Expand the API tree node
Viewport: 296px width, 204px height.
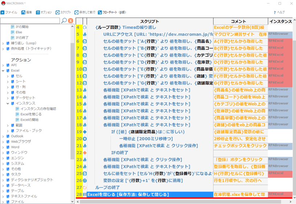3,65
